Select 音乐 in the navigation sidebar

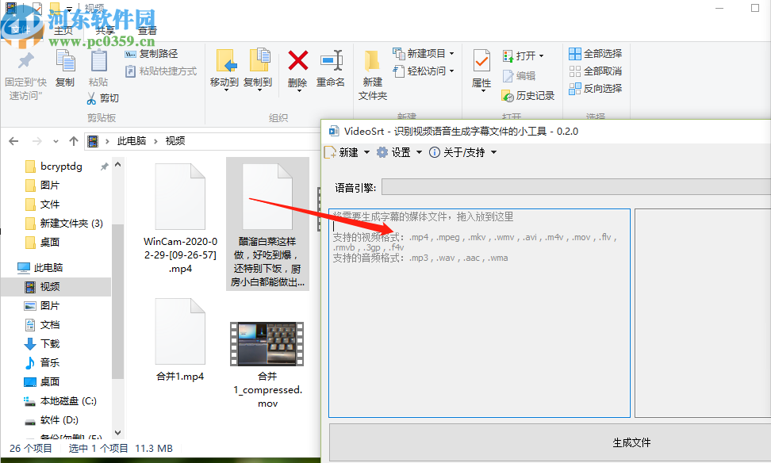(x=49, y=362)
